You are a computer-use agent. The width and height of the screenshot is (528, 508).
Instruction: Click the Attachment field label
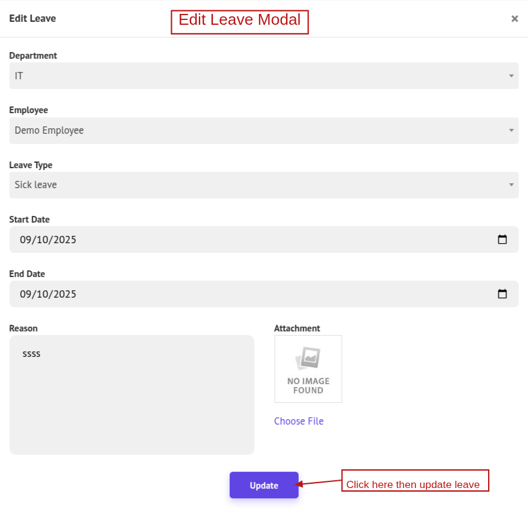coord(297,328)
